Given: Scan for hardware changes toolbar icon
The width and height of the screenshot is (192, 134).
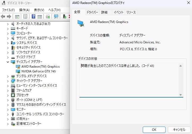Looking at the screenshot, I should pos(56,16).
